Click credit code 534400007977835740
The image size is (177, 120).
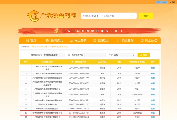[x=79, y=113]
